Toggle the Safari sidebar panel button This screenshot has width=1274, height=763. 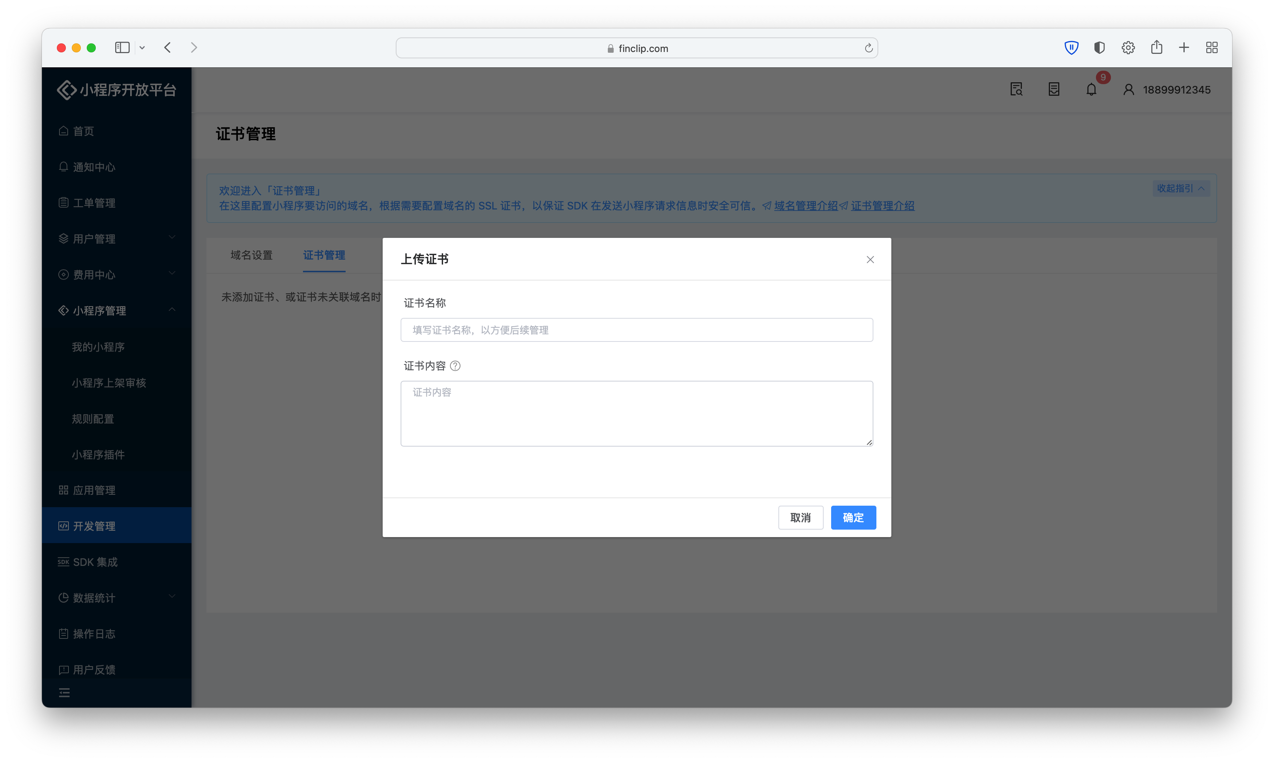(x=122, y=48)
